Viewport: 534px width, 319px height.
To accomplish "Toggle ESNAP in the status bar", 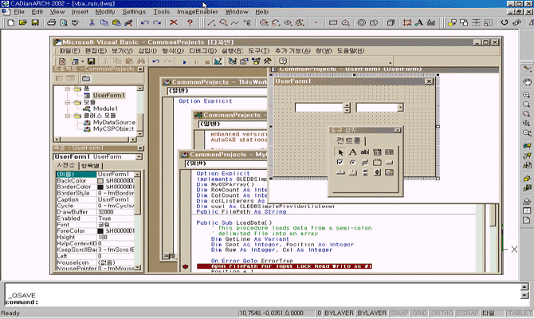I will tap(468, 313).
